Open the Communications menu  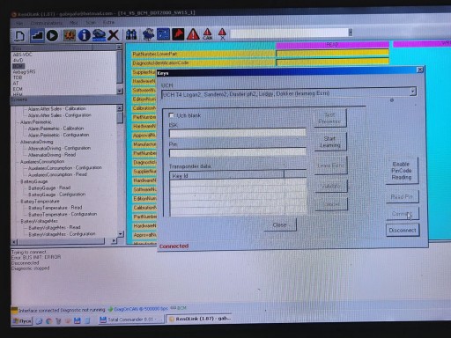pyautogui.click(x=47, y=23)
